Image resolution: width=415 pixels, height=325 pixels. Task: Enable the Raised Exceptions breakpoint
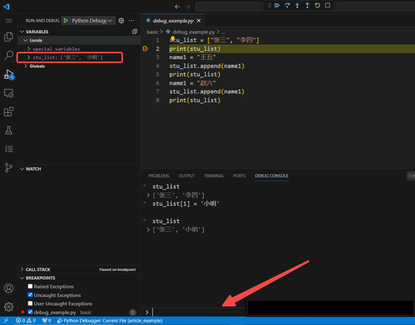pos(30,286)
